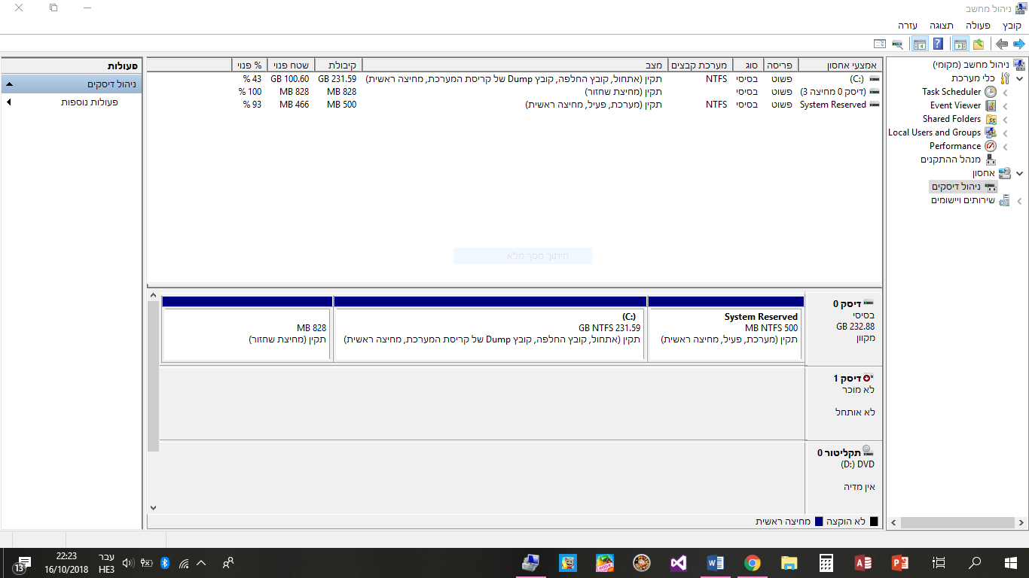1029x578 pixels.
Task: Open the תצוגה menu
Action: click(941, 26)
